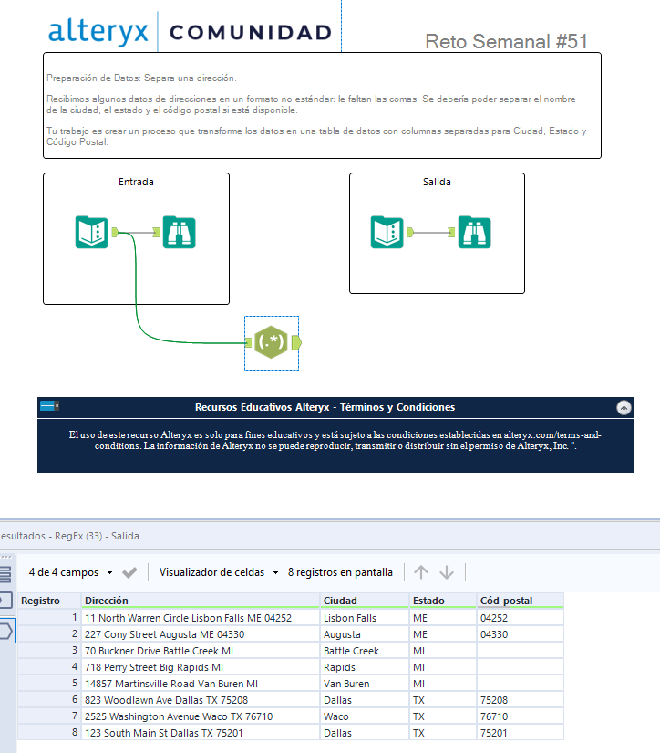Click the challenge description text box
The height and width of the screenshot is (753, 660).
click(x=323, y=106)
